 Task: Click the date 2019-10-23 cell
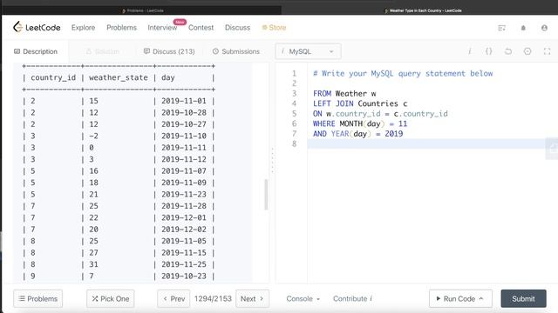(184, 276)
